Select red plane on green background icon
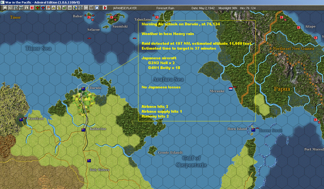 coord(37,8)
